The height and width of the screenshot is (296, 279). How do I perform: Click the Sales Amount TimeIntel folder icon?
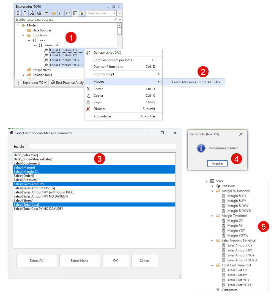tap(218, 240)
